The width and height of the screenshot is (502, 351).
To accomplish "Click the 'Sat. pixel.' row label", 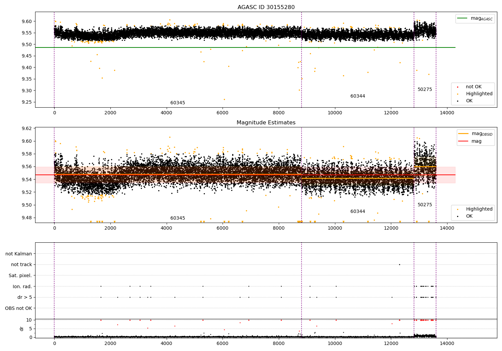I will click(x=20, y=276).
